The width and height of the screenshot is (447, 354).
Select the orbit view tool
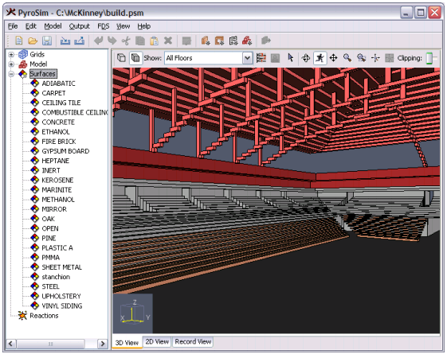click(x=306, y=58)
